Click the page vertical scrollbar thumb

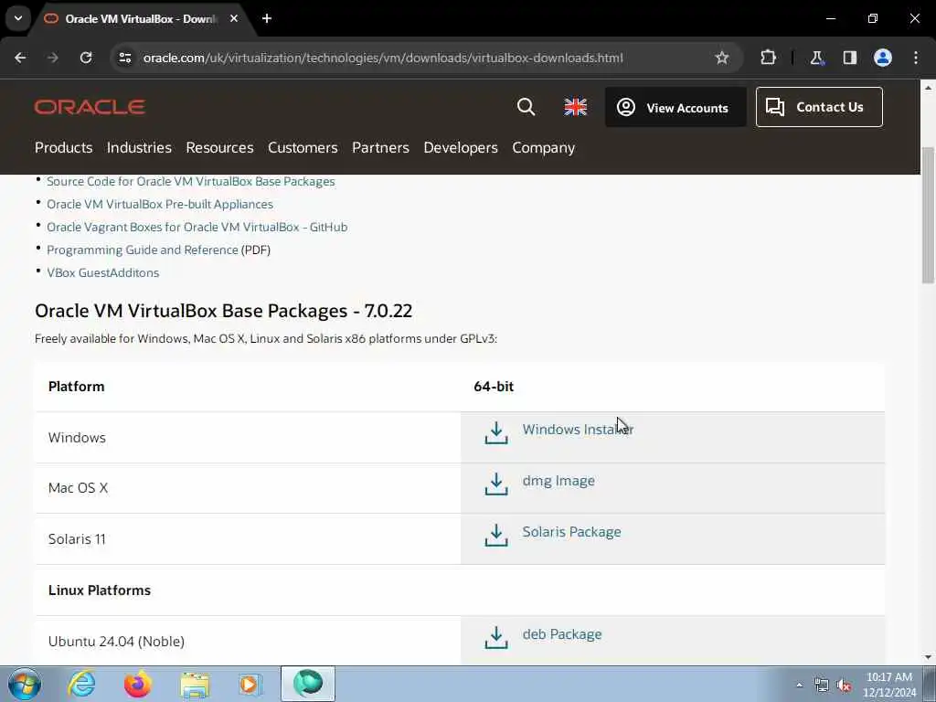click(x=928, y=215)
